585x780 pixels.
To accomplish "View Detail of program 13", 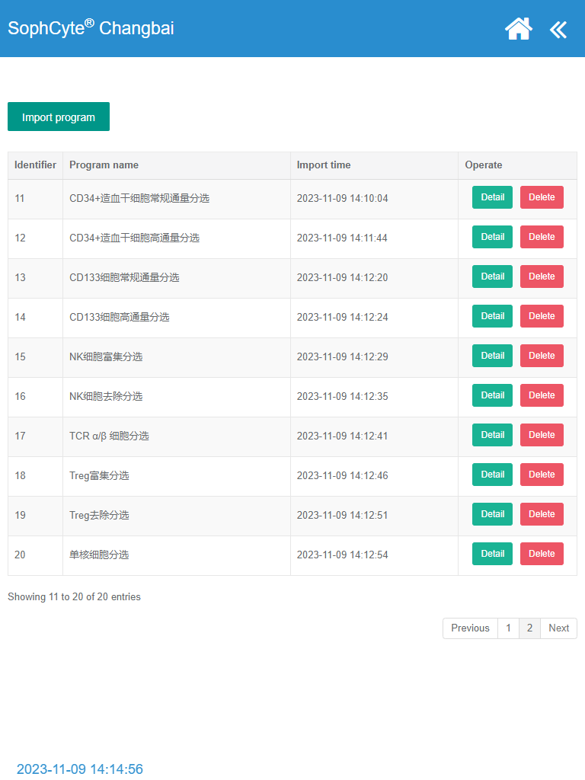I will (492, 277).
